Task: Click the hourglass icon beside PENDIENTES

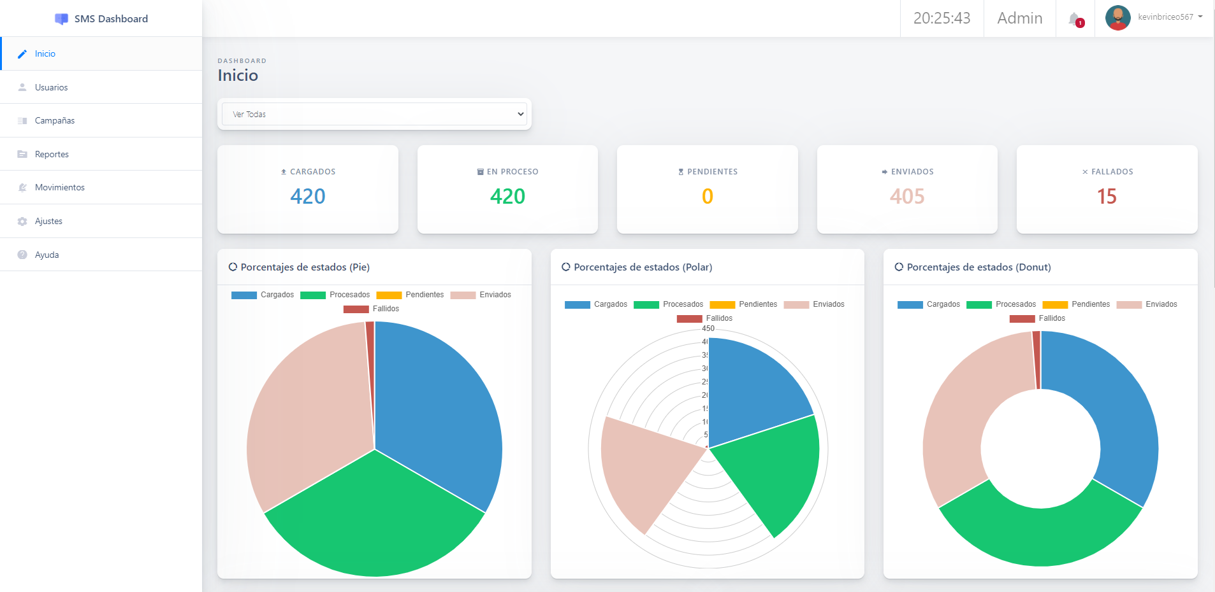Action: coord(681,172)
